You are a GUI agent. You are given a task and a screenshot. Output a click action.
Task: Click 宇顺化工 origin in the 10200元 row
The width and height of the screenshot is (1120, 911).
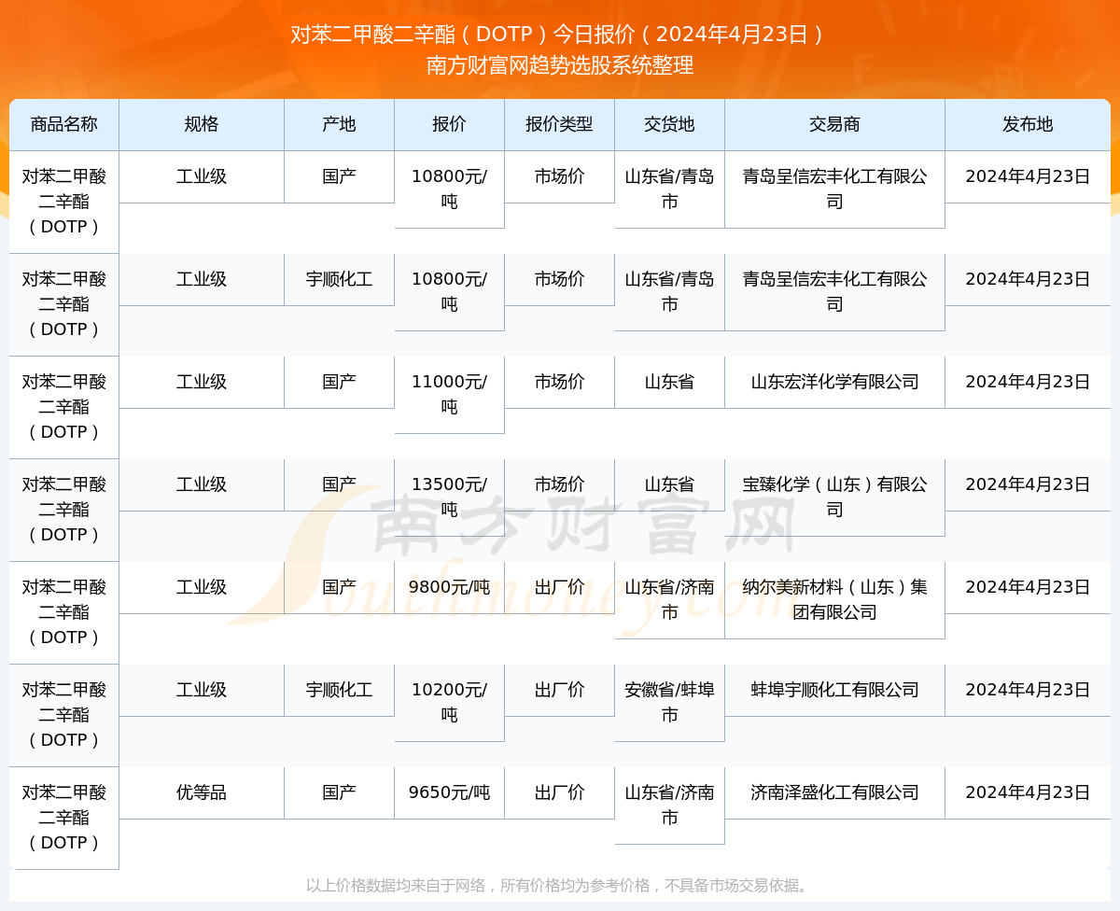(x=339, y=690)
